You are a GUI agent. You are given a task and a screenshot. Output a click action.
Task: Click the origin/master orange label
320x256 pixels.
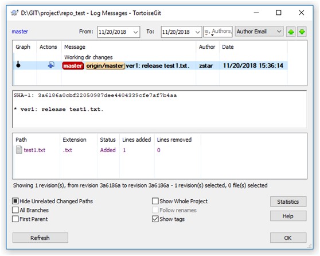pyautogui.click(x=105, y=66)
